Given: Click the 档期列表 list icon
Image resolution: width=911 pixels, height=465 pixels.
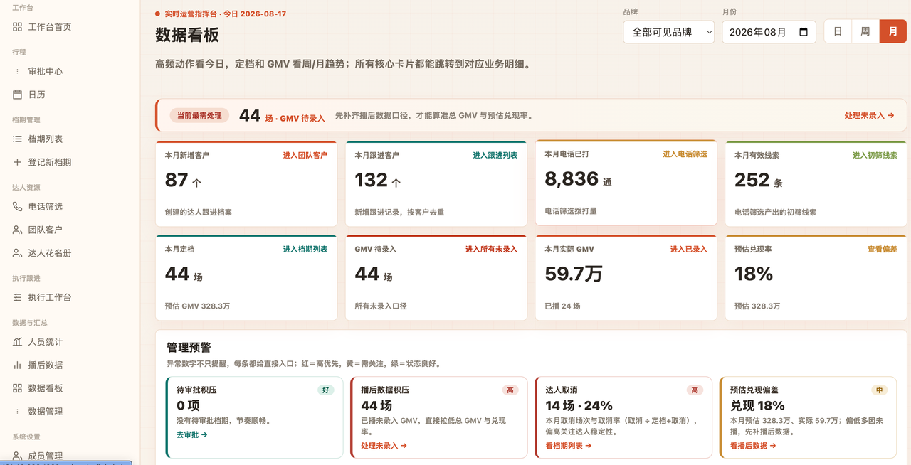Looking at the screenshot, I should 17,139.
